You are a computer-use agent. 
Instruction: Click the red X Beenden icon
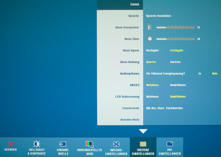click(11, 144)
